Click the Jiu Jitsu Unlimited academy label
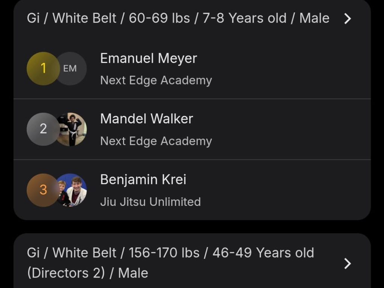The width and height of the screenshot is (384, 288). 150,202
